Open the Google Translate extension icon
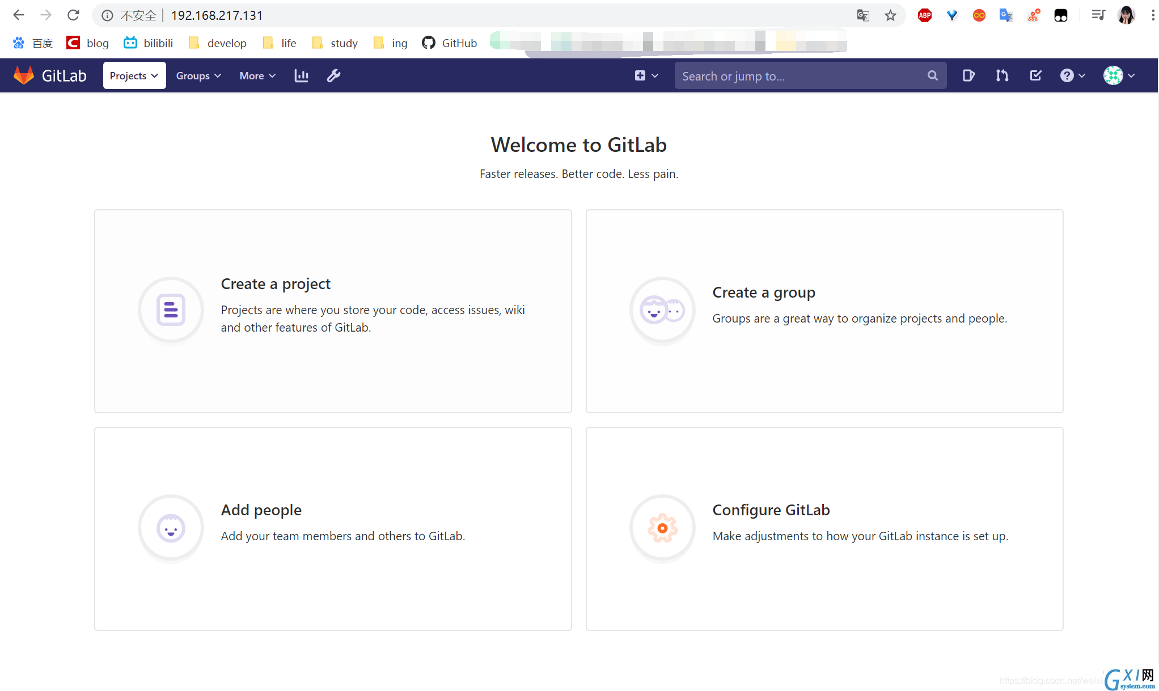Image resolution: width=1159 pixels, height=691 pixels. coord(1006,15)
